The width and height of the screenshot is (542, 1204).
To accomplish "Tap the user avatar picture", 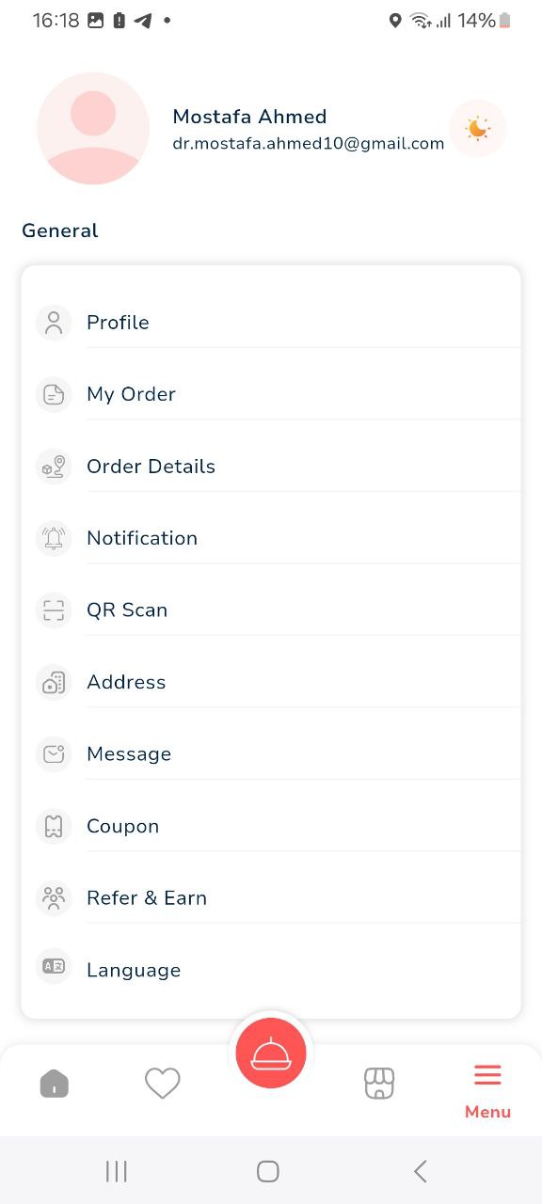I will point(93,128).
